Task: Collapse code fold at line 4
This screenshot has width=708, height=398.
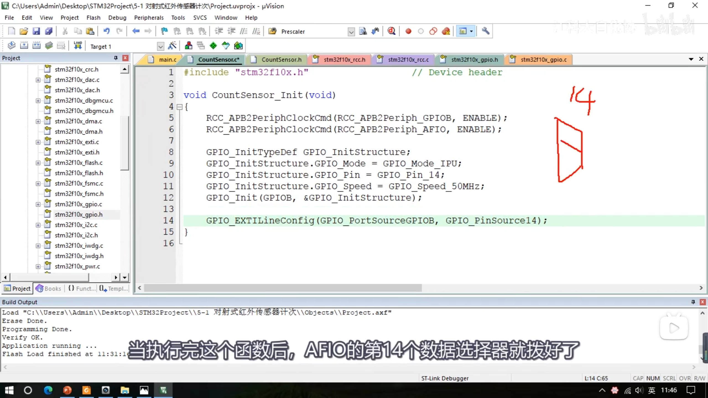Action: 179,107
